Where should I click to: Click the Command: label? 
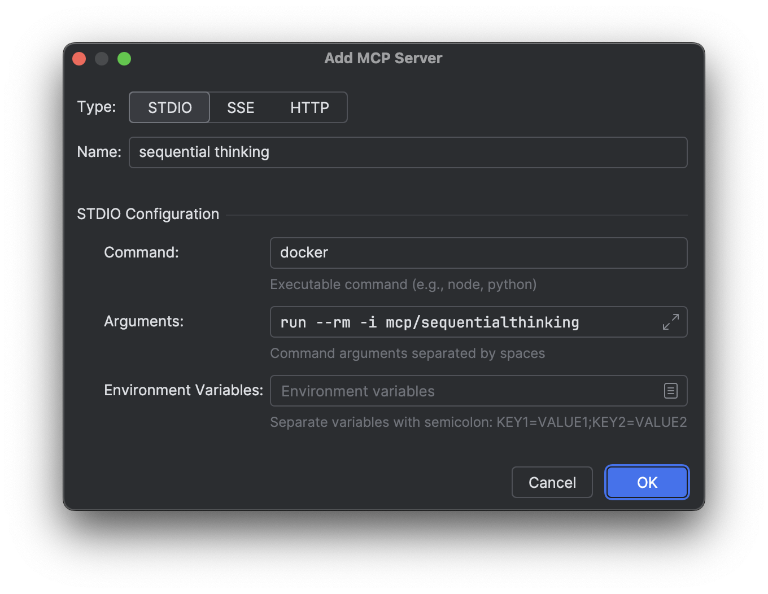click(x=141, y=252)
